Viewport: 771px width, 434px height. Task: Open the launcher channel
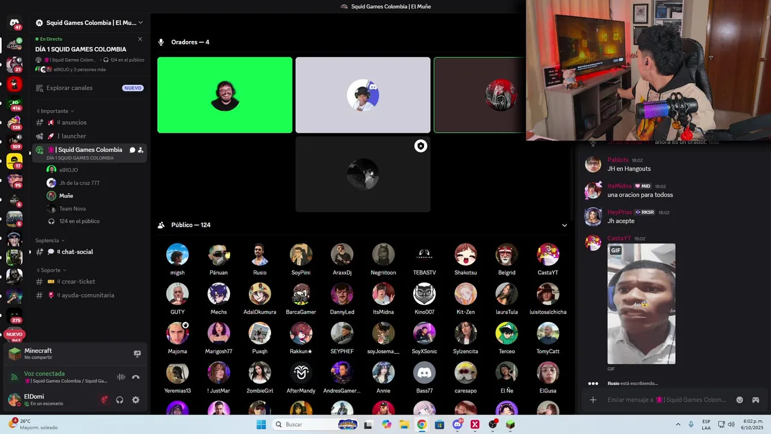(90, 136)
